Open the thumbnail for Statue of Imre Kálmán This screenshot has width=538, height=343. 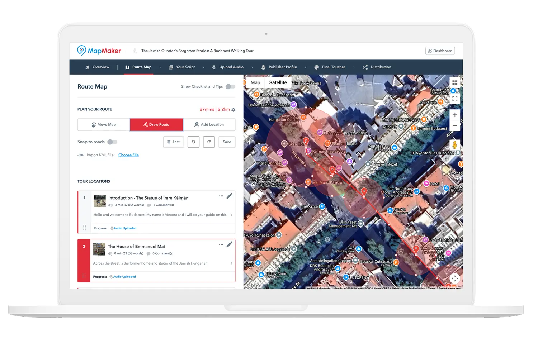[100, 201]
